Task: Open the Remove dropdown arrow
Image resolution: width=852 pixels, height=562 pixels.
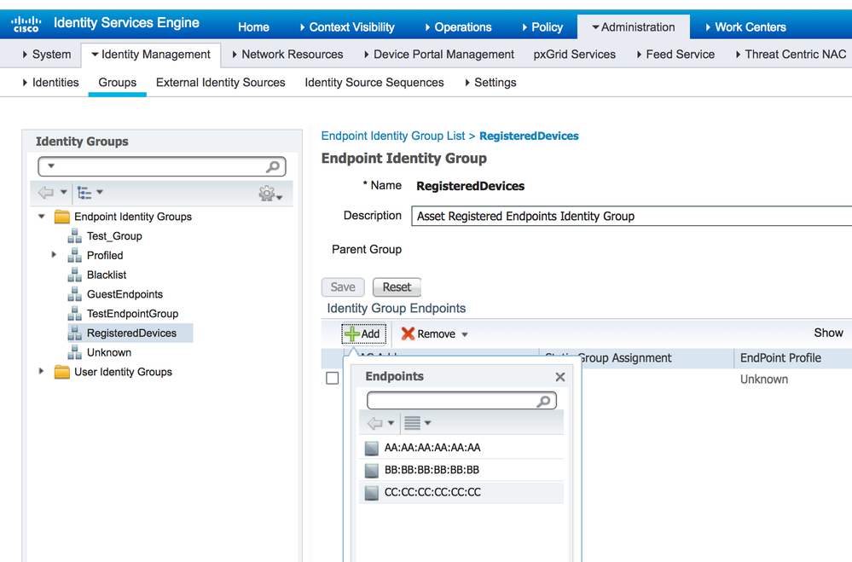Action: pyautogui.click(x=465, y=335)
